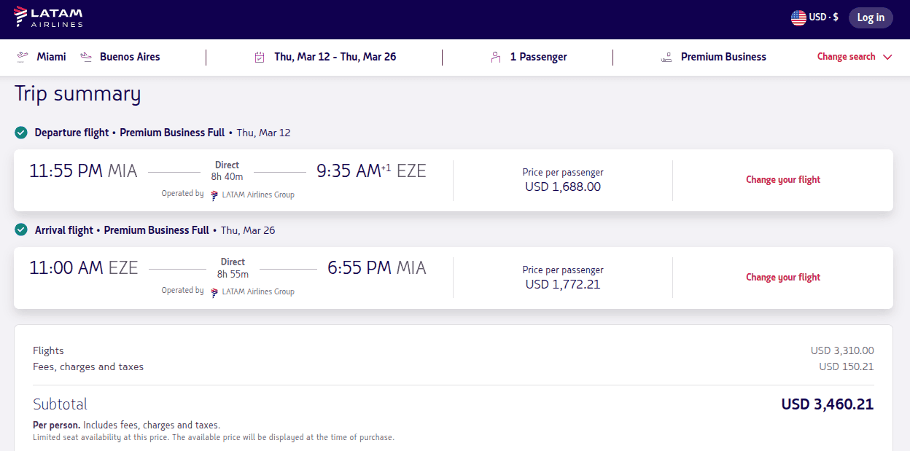The width and height of the screenshot is (910, 451).
Task: Select the 1 Passenger option
Action: point(537,56)
